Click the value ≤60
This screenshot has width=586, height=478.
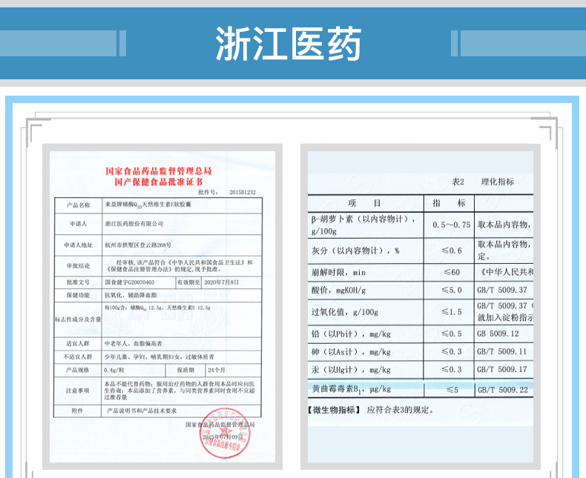pyautogui.click(x=452, y=272)
